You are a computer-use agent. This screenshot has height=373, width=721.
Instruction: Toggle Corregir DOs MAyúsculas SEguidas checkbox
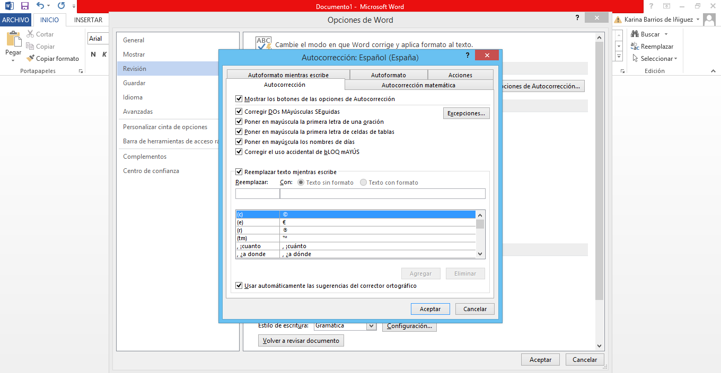pos(239,112)
